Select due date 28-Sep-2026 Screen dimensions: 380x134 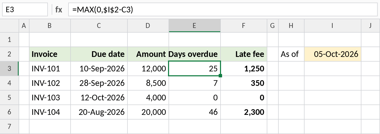(x=99, y=83)
